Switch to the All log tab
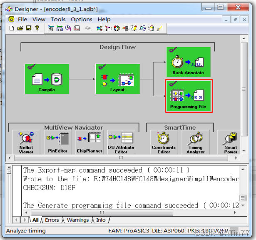The width and height of the screenshot is (256, 240). pos(35,220)
